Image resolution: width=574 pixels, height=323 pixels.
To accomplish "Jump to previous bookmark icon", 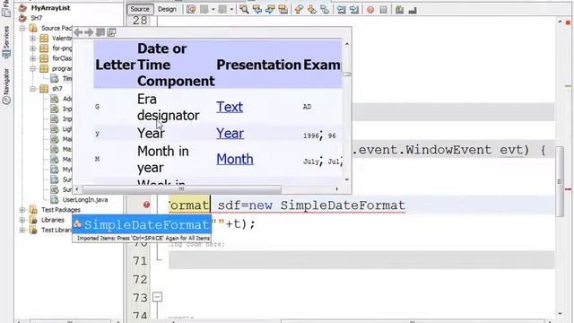I will (299, 10).
